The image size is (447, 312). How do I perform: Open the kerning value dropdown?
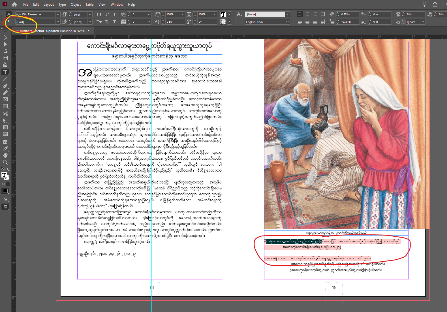coord(149,14)
